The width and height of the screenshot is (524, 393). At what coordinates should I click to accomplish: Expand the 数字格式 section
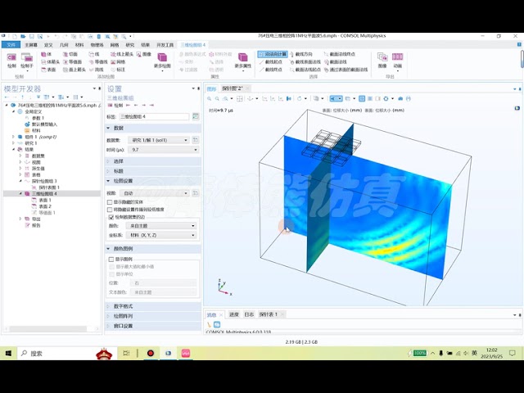[153, 306]
